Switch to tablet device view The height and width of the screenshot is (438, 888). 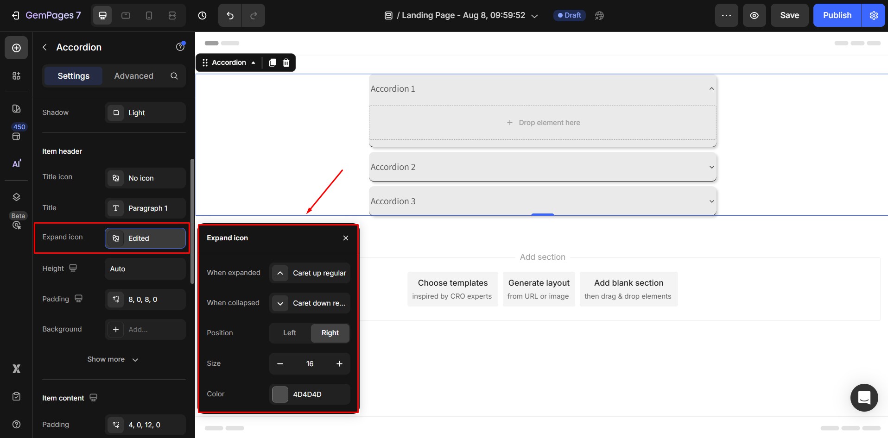tap(126, 15)
